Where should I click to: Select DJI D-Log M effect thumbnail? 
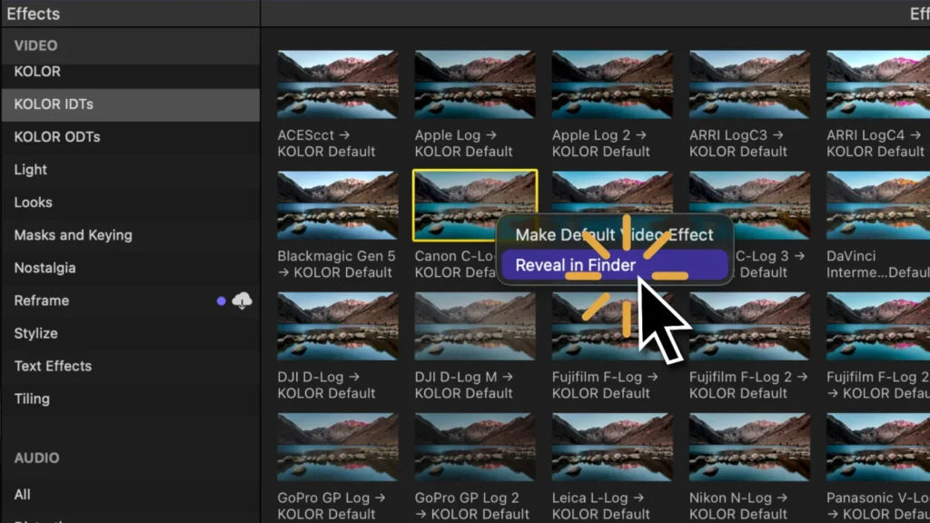pos(475,326)
